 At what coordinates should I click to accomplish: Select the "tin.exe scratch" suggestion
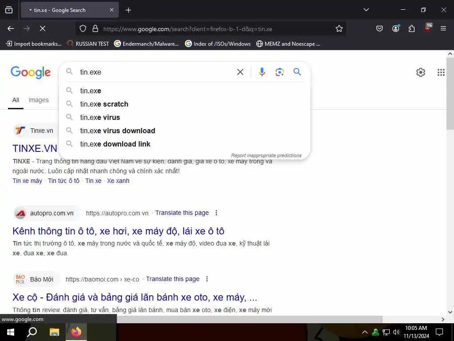coord(185,104)
